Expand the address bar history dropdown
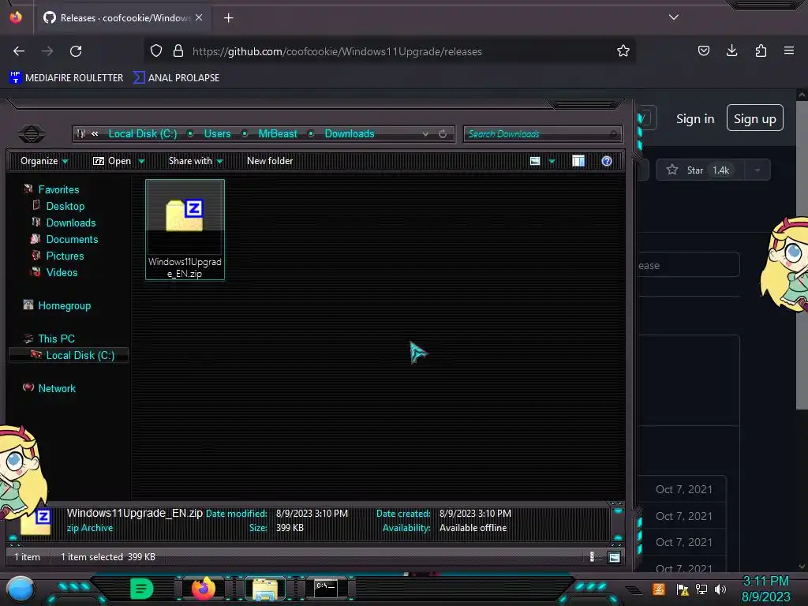808x606 pixels. pos(425,134)
